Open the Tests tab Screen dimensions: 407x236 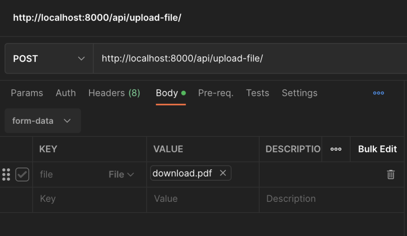(x=258, y=93)
